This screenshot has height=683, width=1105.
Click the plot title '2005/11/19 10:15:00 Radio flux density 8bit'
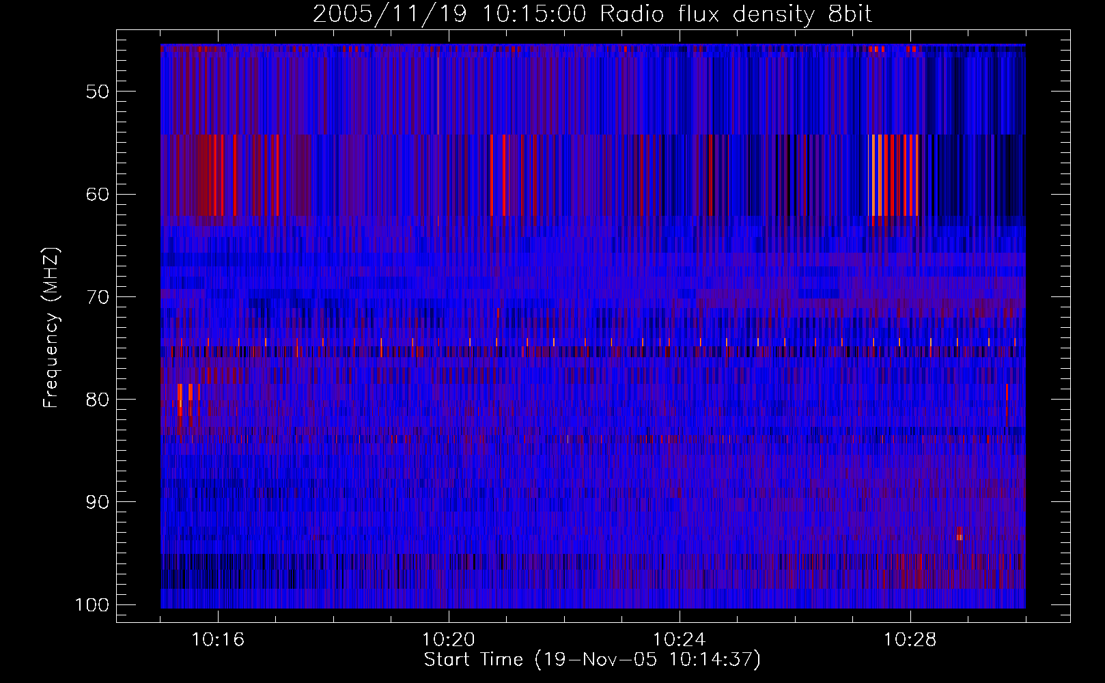click(592, 14)
